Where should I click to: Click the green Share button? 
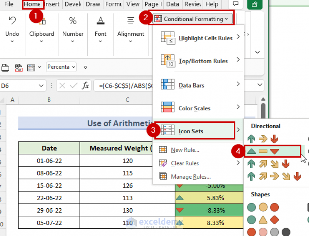(255, 4)
